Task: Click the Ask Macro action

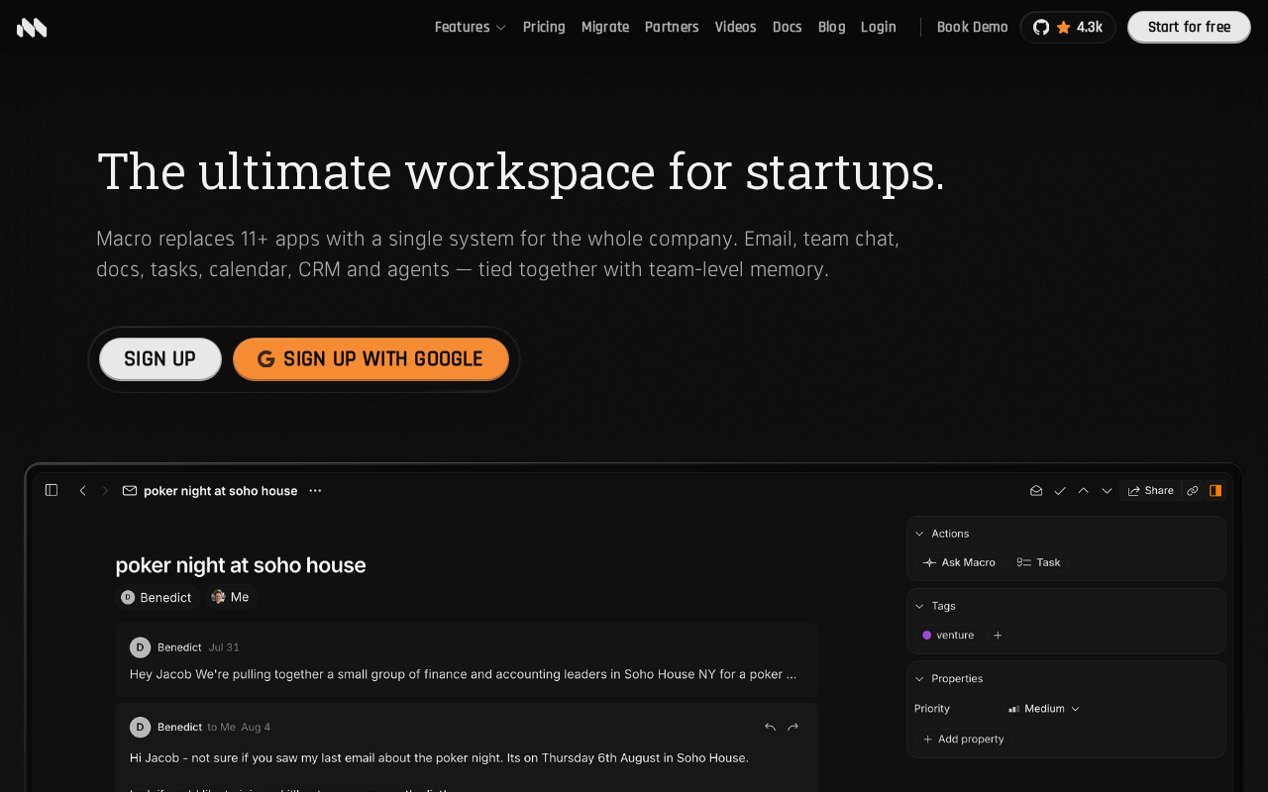Action: [x=959, y=562]
